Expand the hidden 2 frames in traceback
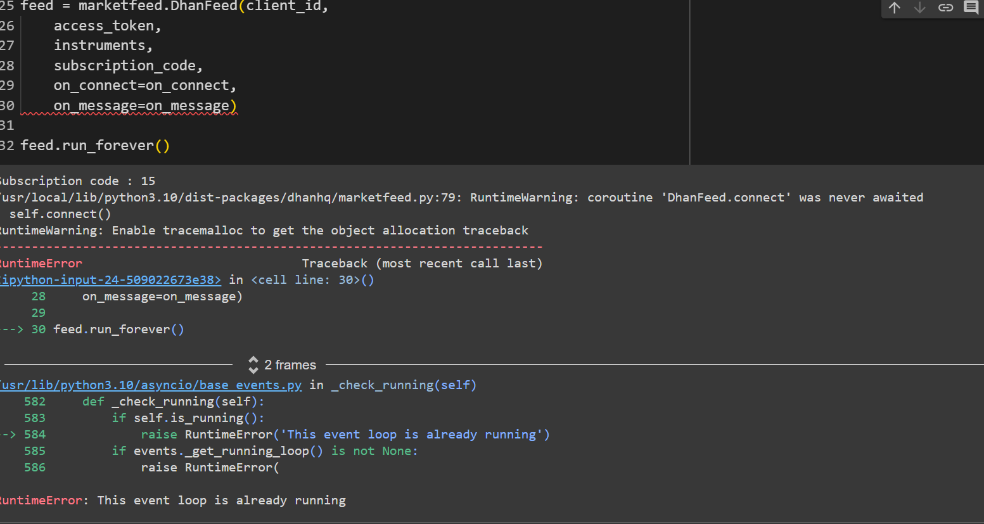The height and width of the screenshot is (524, 984). [283, 365]
